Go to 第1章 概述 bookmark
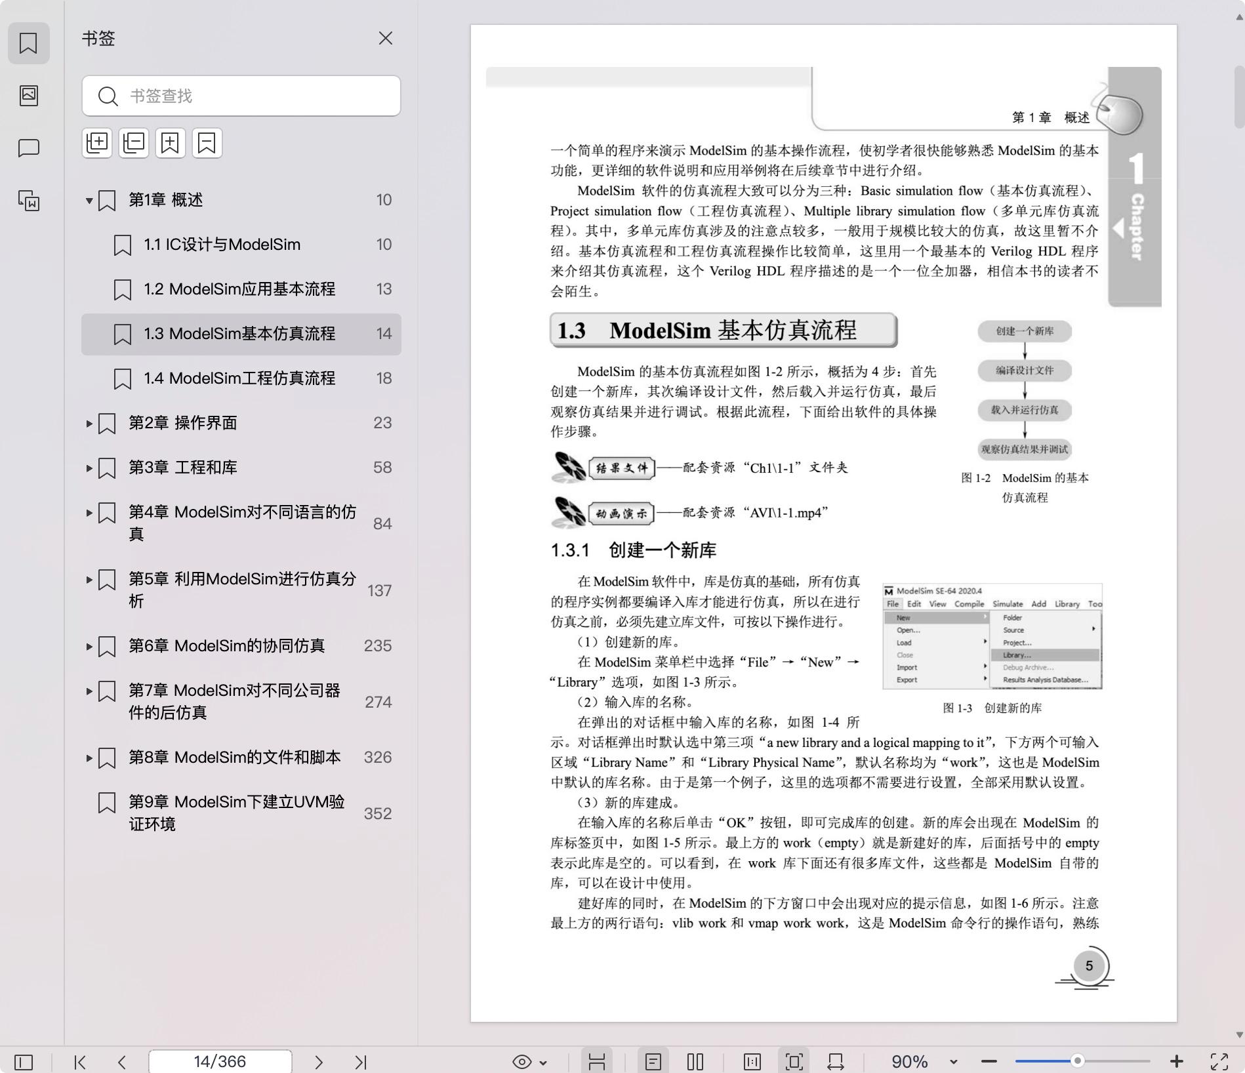1245x1073 pixels. 241,200
